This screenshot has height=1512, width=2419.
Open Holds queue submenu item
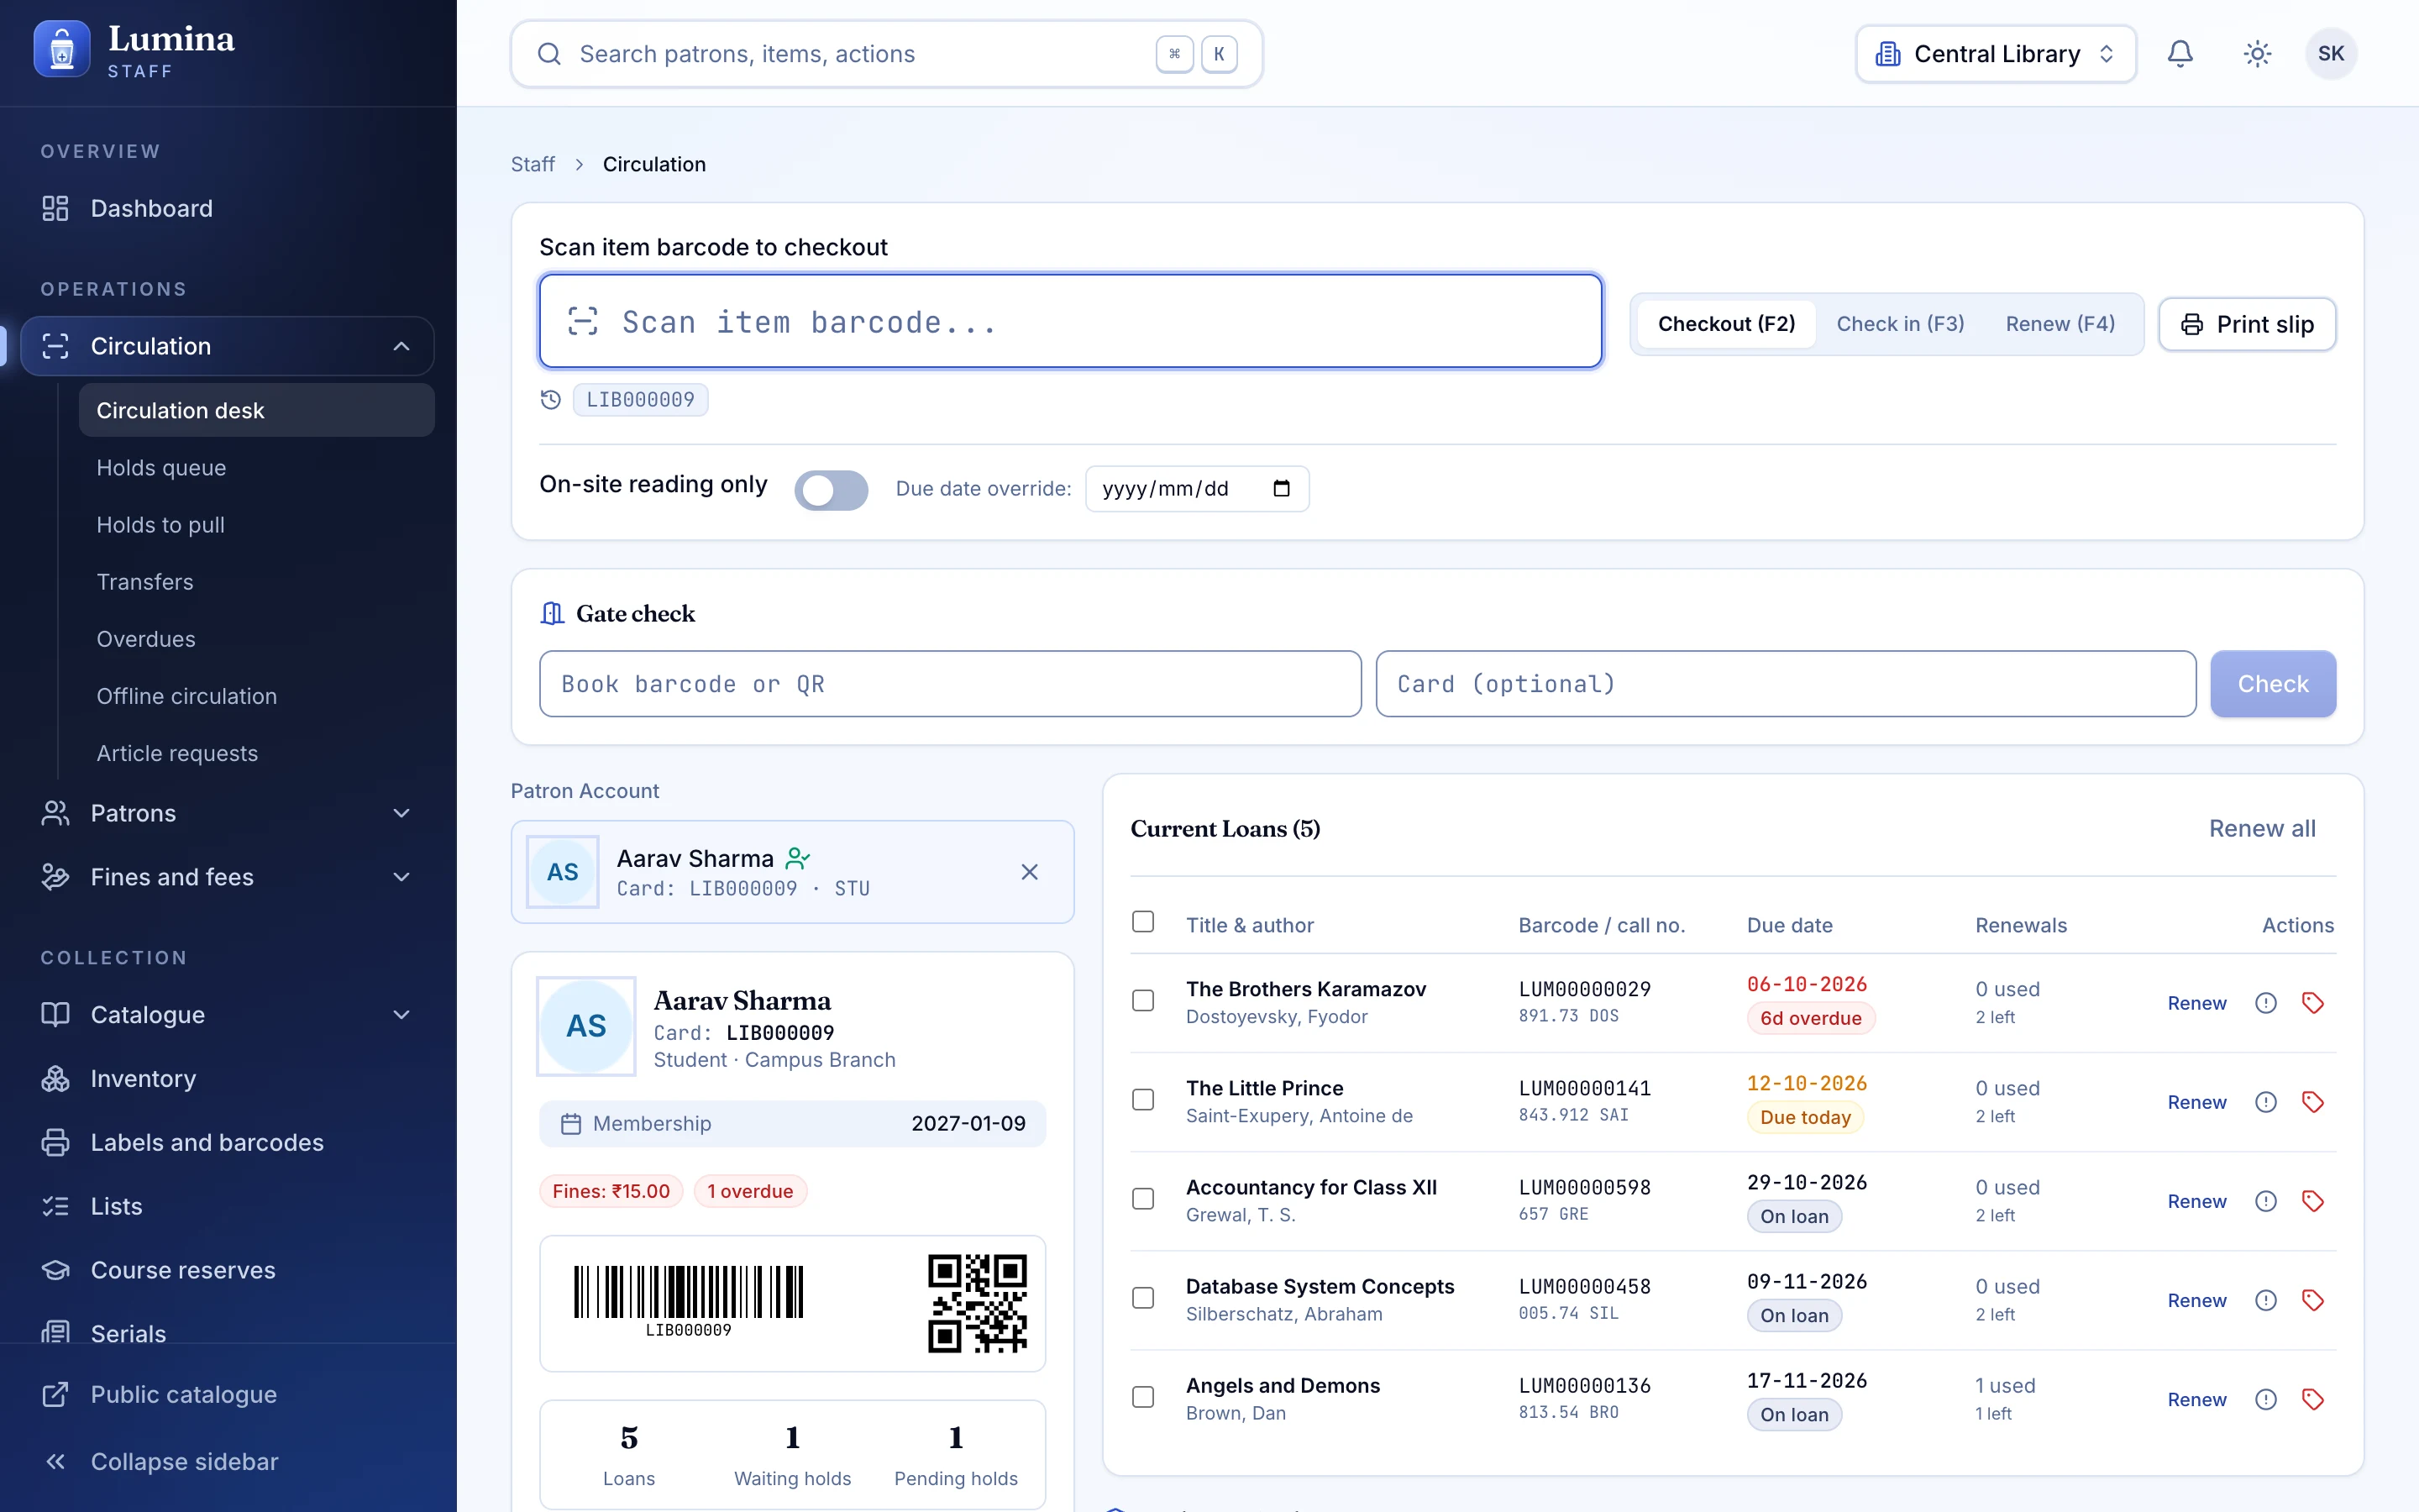click(256, 468)
